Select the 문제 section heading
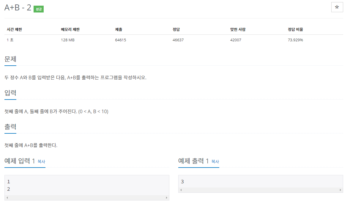Viewport: 350px width, 202px height. pyautogui.click(x=10, y=59)
